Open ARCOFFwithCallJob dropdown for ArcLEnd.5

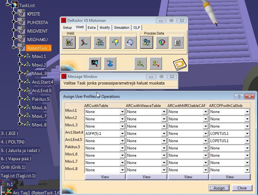[247, 141]
